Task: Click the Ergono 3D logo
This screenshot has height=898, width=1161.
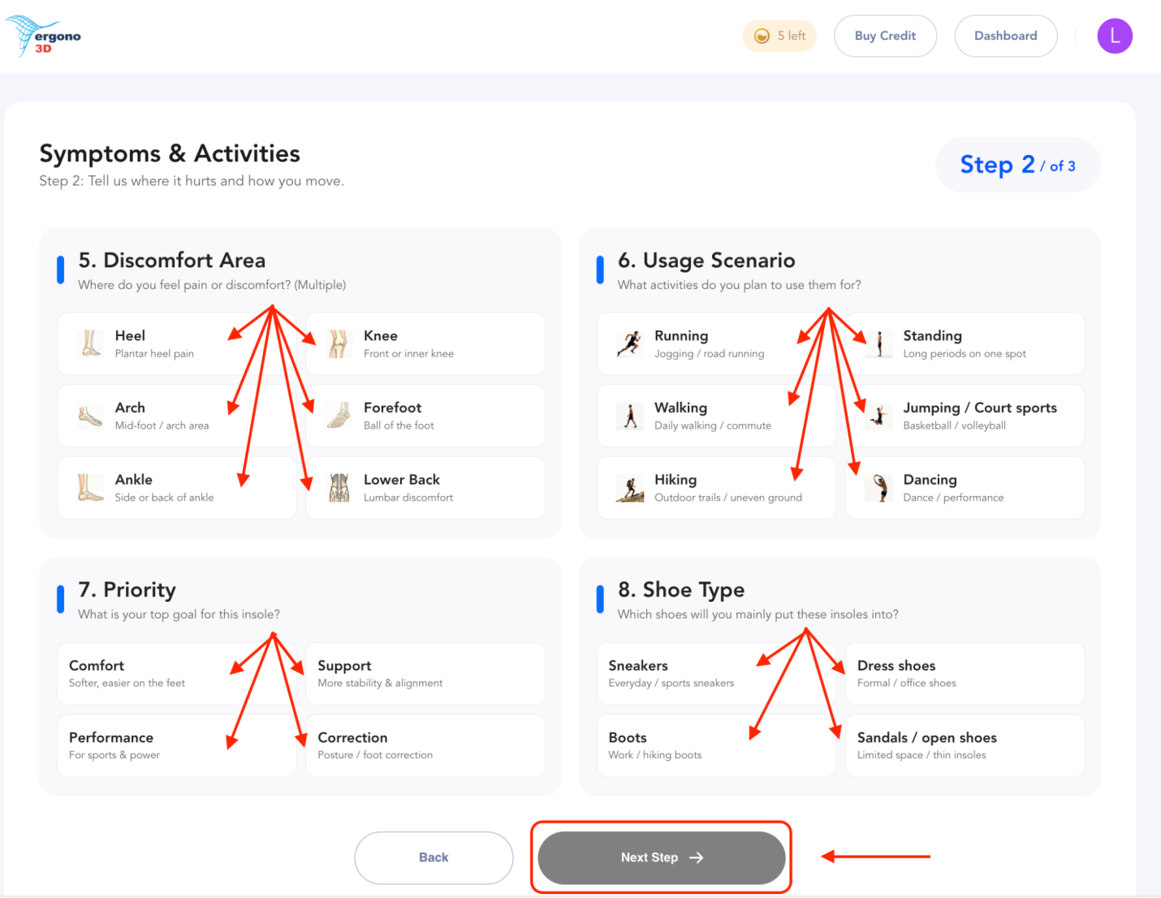Action: point(44,36)
